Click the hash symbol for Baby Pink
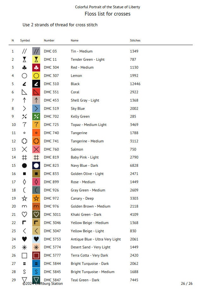 pyautogui.click(x=24, y=157)
